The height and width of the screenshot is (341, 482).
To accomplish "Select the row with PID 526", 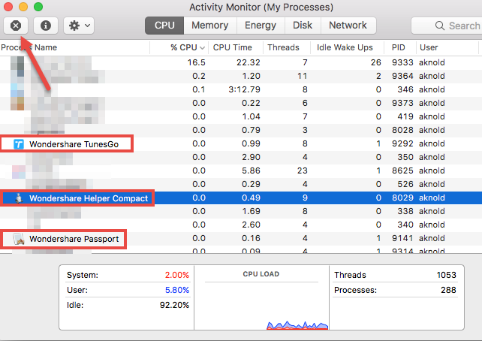I will [241, 184].
